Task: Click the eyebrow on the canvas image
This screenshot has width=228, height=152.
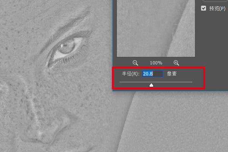Action: tap(70, 23)
